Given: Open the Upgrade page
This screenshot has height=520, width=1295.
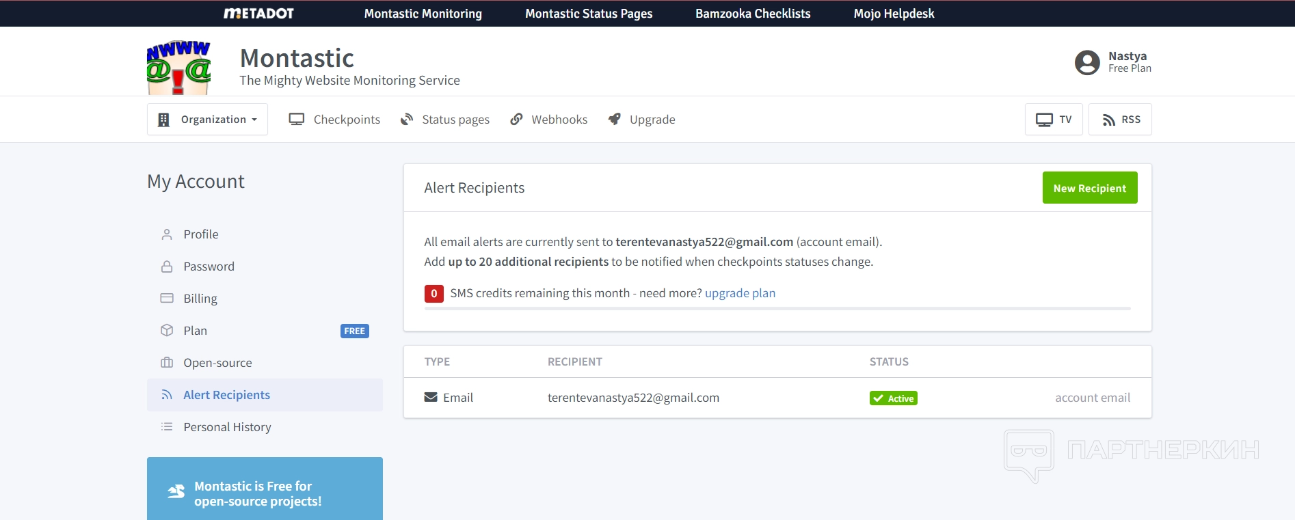Looking at the screenshot, I should (642, 120).
